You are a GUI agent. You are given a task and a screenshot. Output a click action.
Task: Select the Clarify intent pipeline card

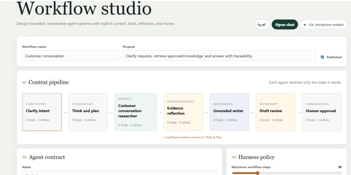(x=42, y=112)
